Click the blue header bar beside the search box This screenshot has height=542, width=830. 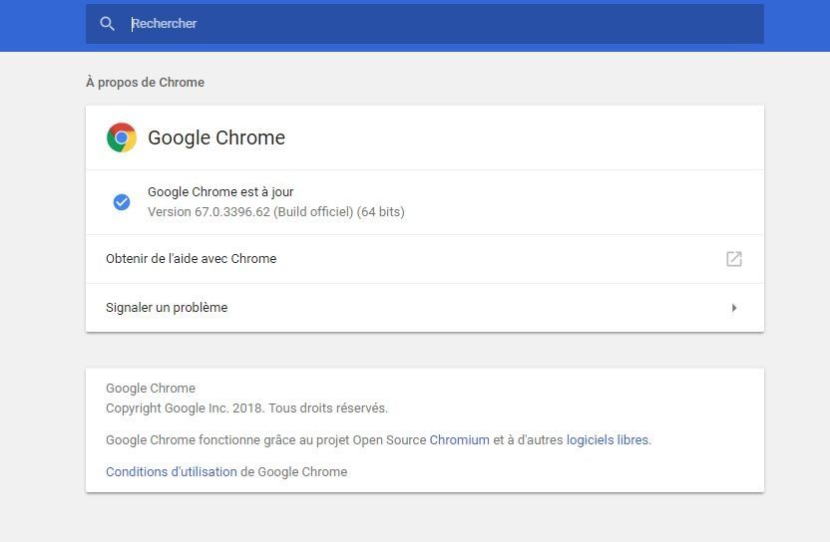point(42,25)
